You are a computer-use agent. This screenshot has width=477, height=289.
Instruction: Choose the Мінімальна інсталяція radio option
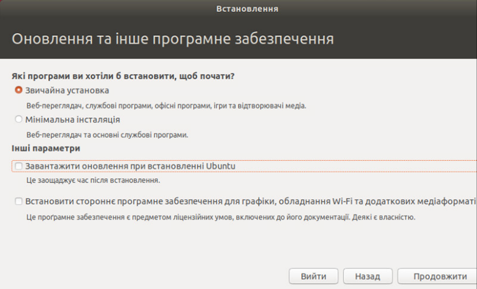(x=19, y=120)
